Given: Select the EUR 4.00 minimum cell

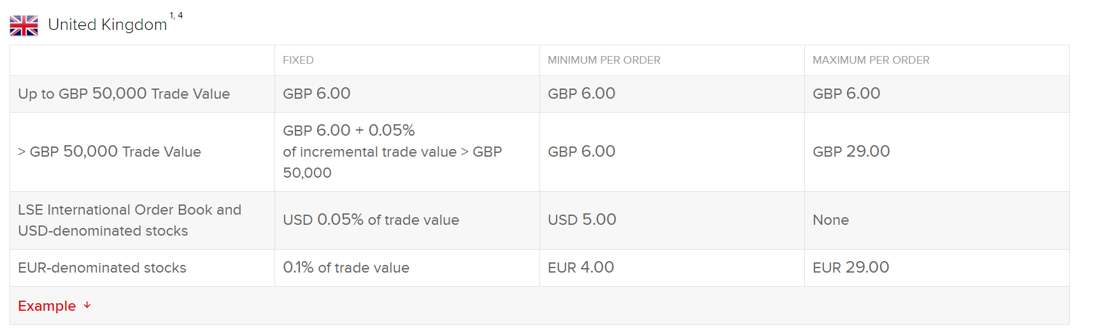Looking at the screenshot, I should 581,267.
